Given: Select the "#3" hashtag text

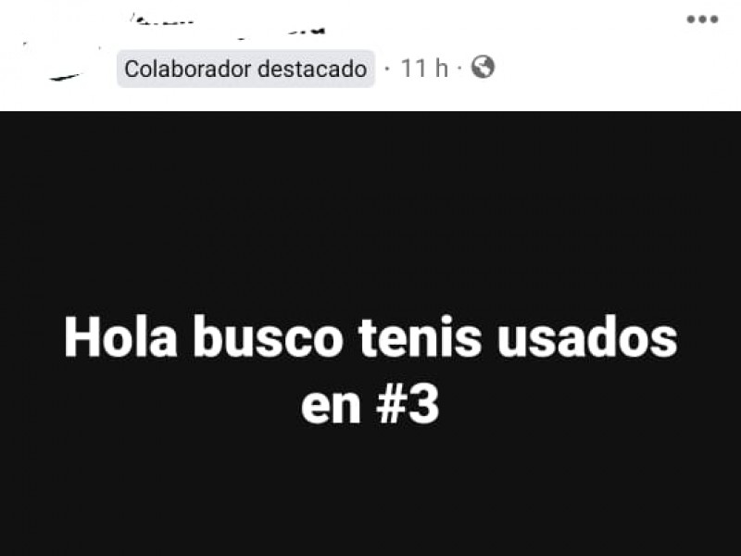Looking at the screenshot, I should (408, 404).
